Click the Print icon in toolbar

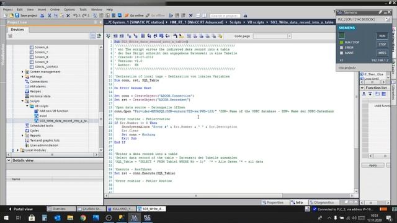pyautogui.click(x=42, y=15)
